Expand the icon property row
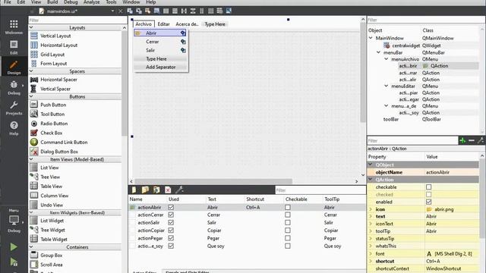 [371, 209]
